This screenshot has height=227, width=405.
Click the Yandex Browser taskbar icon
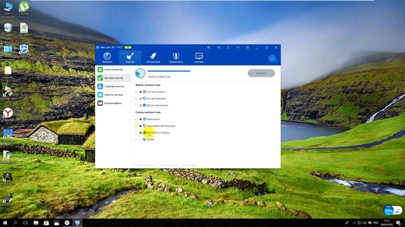[x=67, y=223]
